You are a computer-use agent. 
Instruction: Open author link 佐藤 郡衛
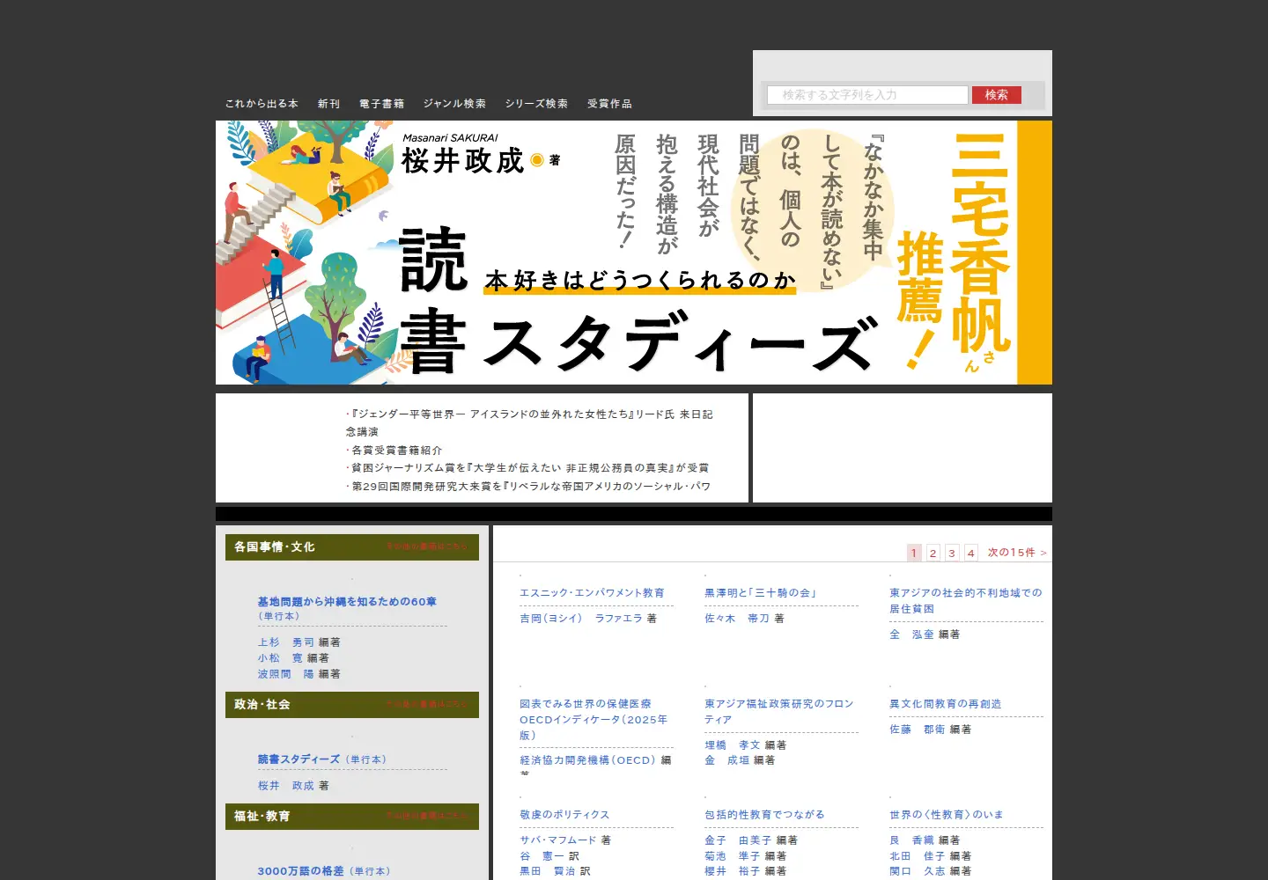coord(918,730)
